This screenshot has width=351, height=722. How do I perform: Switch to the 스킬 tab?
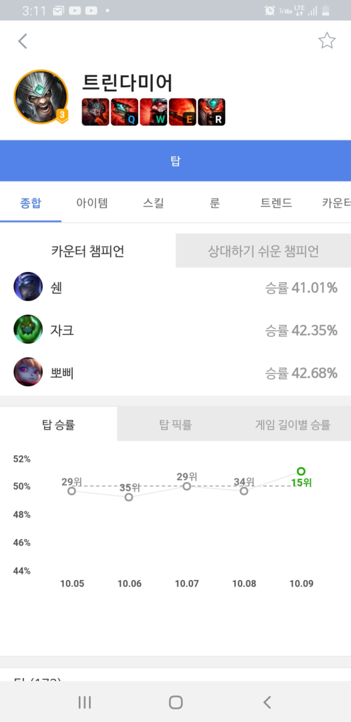pos(153,203)
